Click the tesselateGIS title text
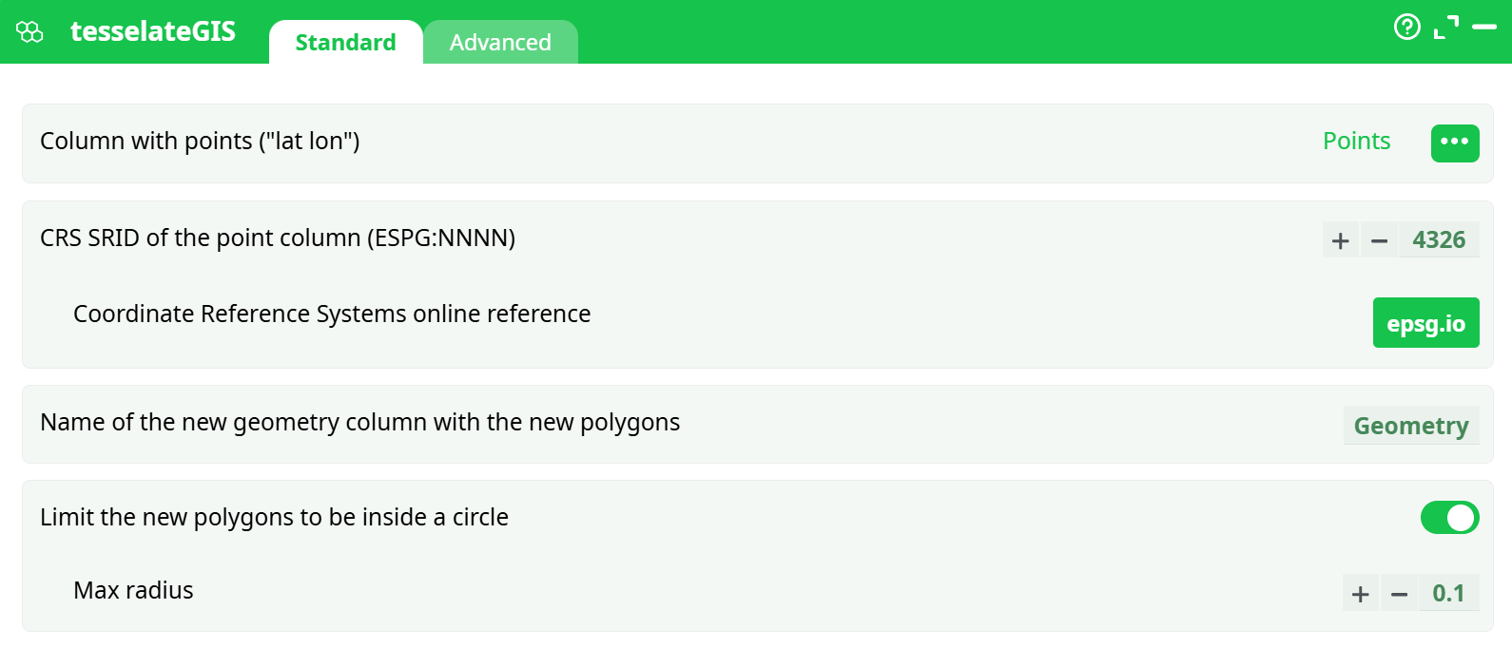Screen dimensions: 1512x648 (153, 31)
